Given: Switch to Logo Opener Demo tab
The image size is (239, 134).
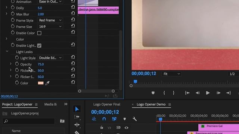Looking at the screenshot, I should [151, 104].
